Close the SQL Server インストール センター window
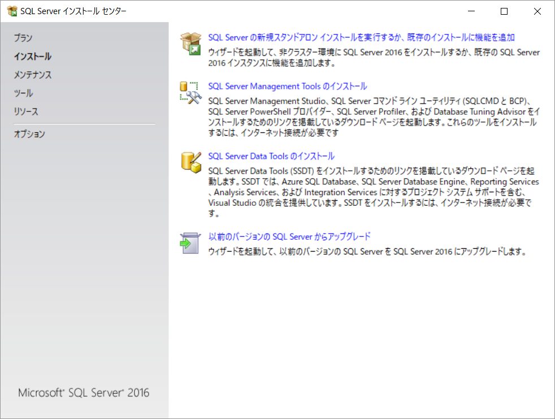Screen dimensions: 555x419 537,11
